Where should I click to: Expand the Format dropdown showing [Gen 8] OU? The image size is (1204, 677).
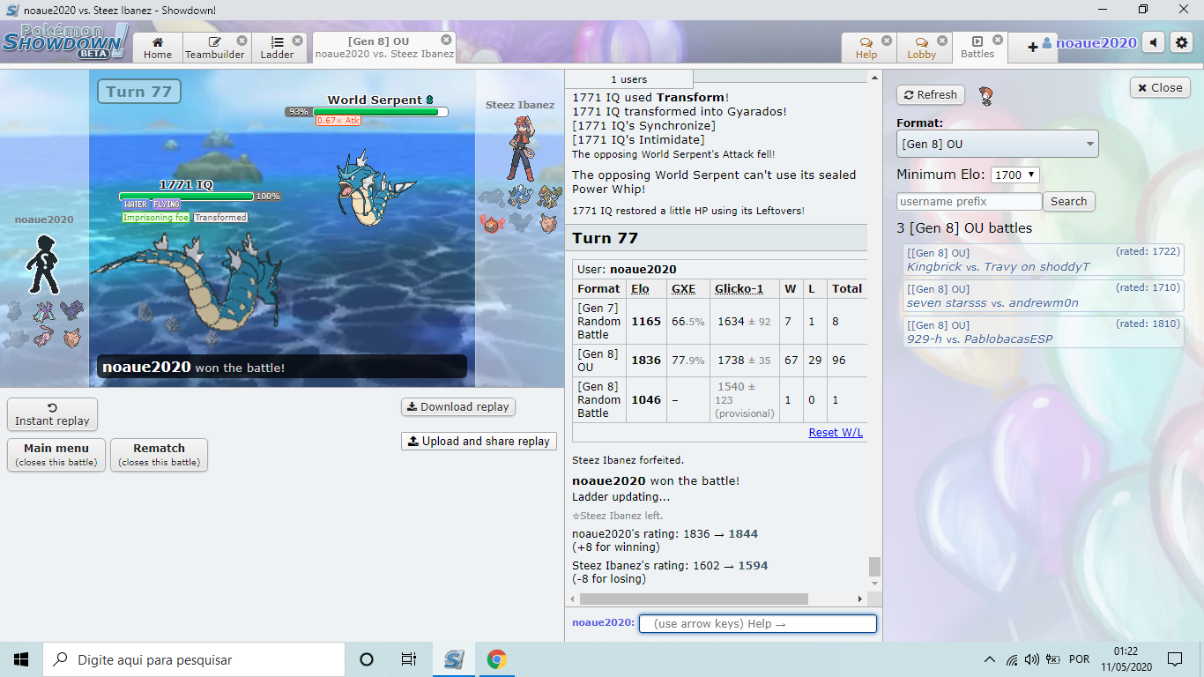point(997,144)
